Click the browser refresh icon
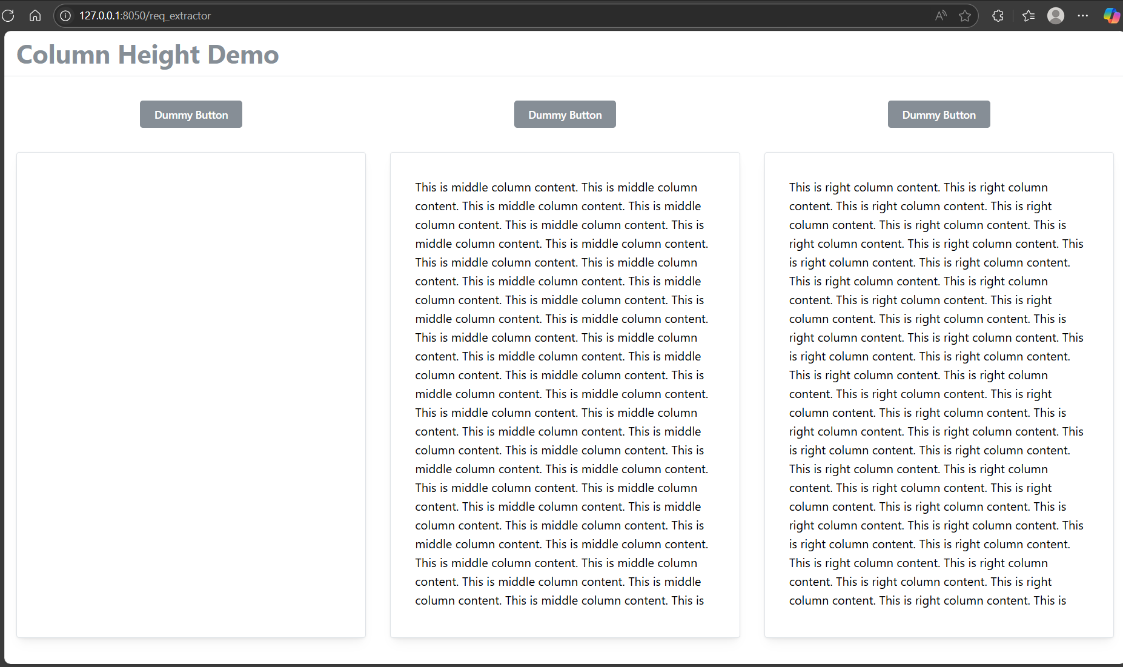The image size is (1123, 667). (x=8, y=16)
